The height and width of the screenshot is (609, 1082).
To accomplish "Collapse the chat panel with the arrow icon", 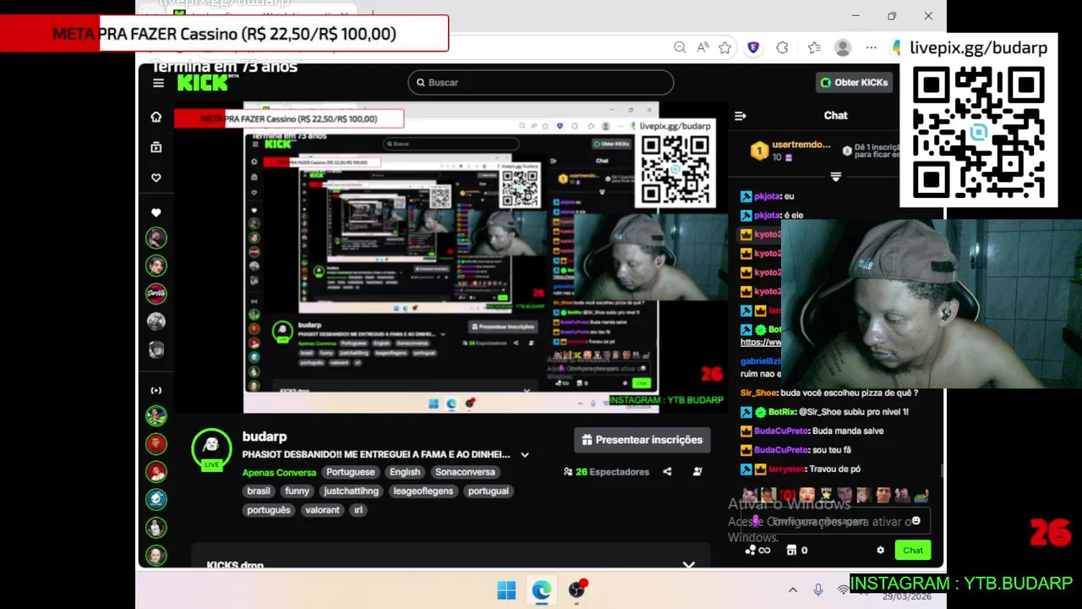I will [740, 116].
